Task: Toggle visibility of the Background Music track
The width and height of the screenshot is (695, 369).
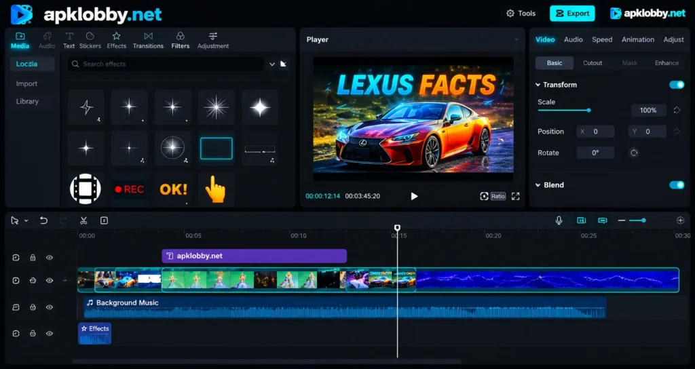Action: tap(49, 307)
